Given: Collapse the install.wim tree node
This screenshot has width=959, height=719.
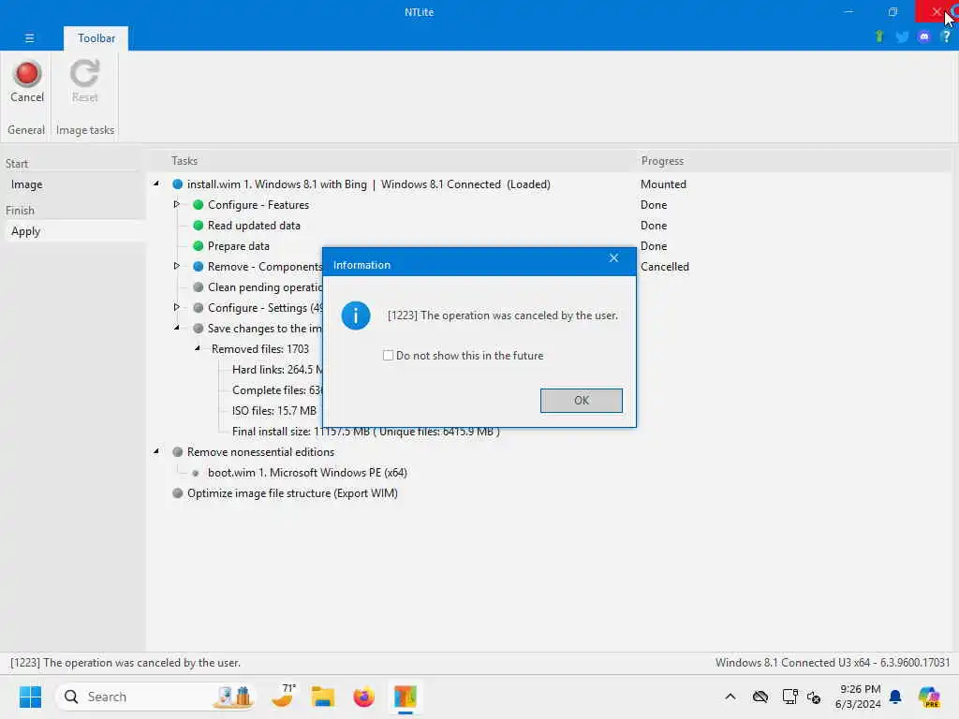Looking at the screenshot, I should pyautogui.click(x=156, y=183).
